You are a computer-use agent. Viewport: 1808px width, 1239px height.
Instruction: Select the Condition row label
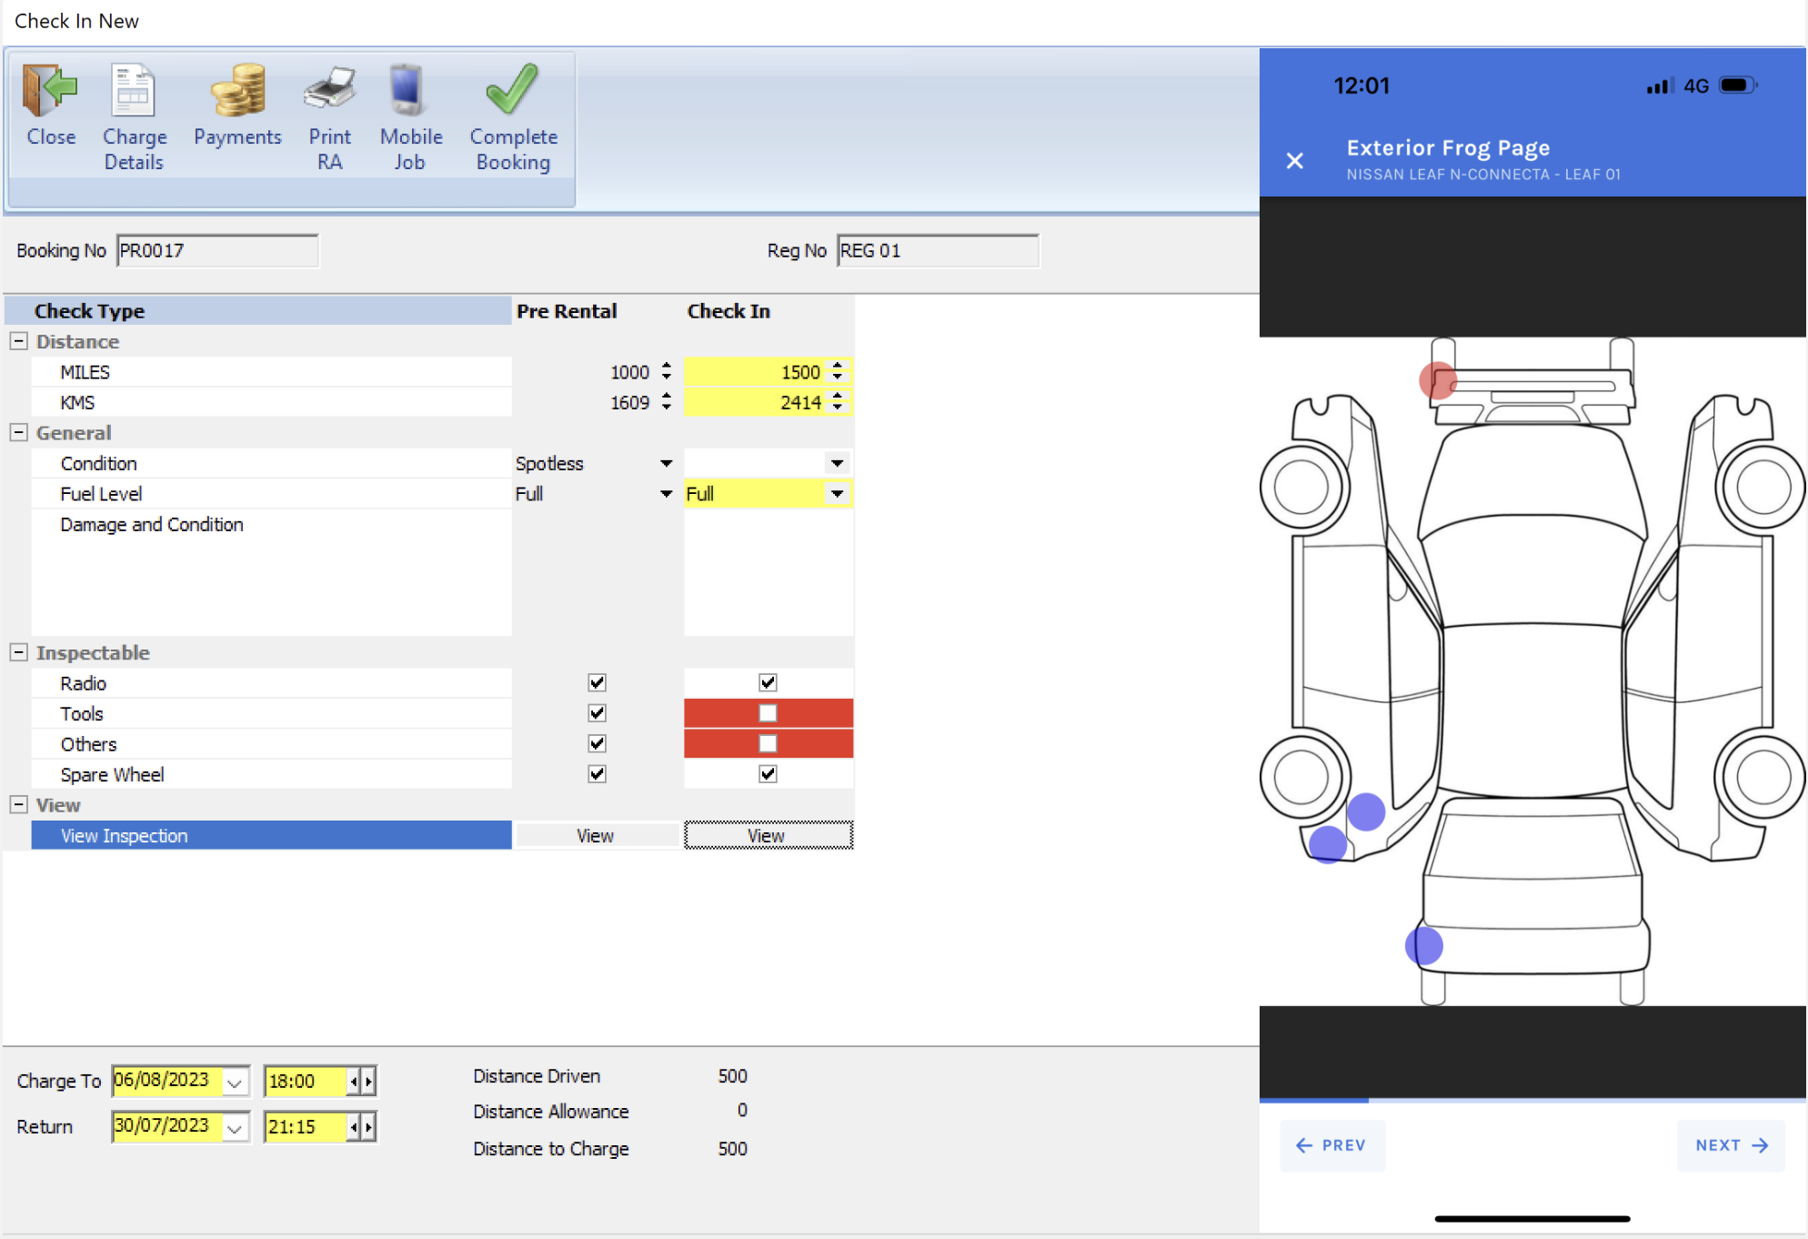pos(98,464)
